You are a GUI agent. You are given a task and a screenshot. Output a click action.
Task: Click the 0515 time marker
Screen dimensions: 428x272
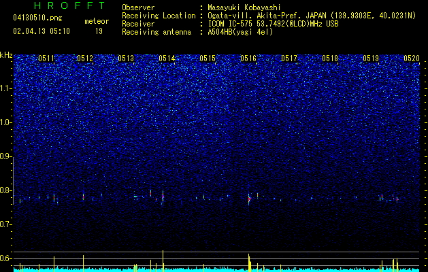click(208, 58)
